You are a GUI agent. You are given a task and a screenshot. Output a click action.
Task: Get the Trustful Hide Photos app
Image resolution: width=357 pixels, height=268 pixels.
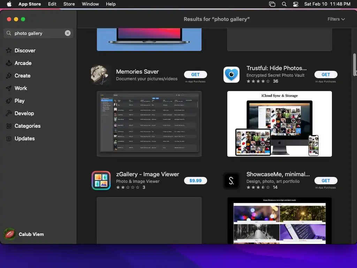pyautogui.click(x=326, y=75)
